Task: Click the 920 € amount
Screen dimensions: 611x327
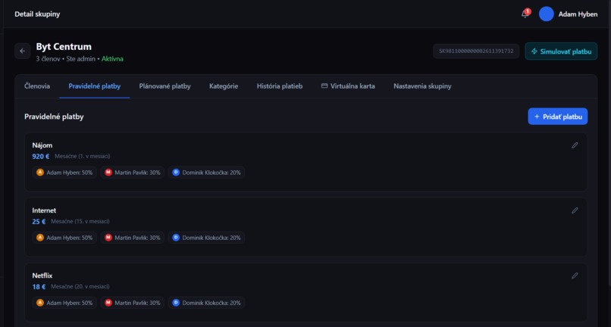Action: coord(40,157)
